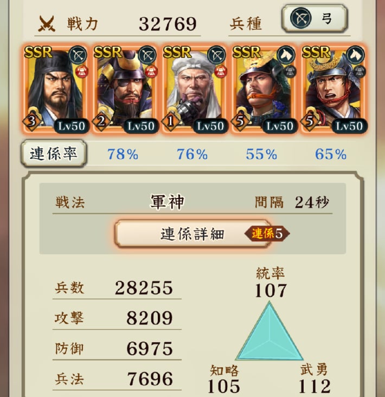
Task: Tap the bow icon on first general card
Action: point(78,55)
